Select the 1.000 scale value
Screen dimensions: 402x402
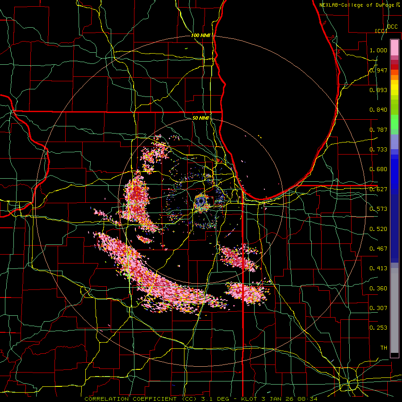(378, 50)
